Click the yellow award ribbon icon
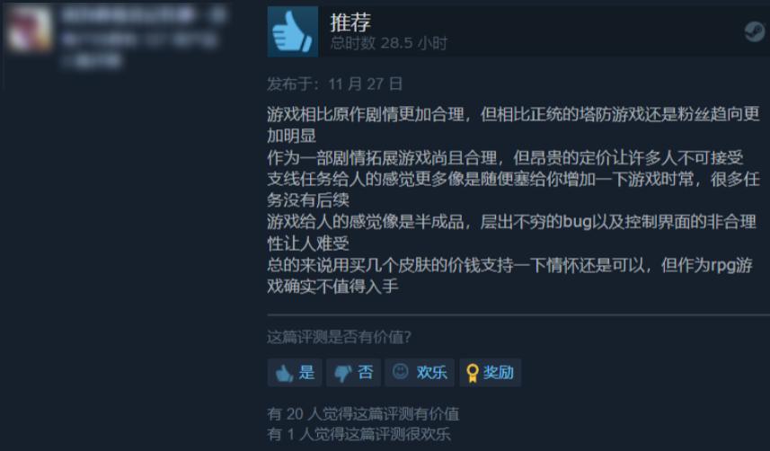The height and width of the screenshot is (451, 770). 472,373
